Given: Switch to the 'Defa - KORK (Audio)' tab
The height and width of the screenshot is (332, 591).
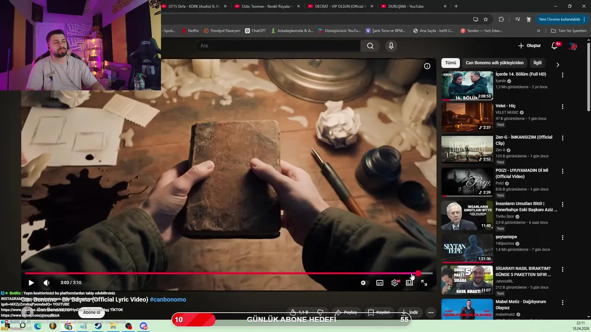Looking at the screenshot, I should (194, 6).
